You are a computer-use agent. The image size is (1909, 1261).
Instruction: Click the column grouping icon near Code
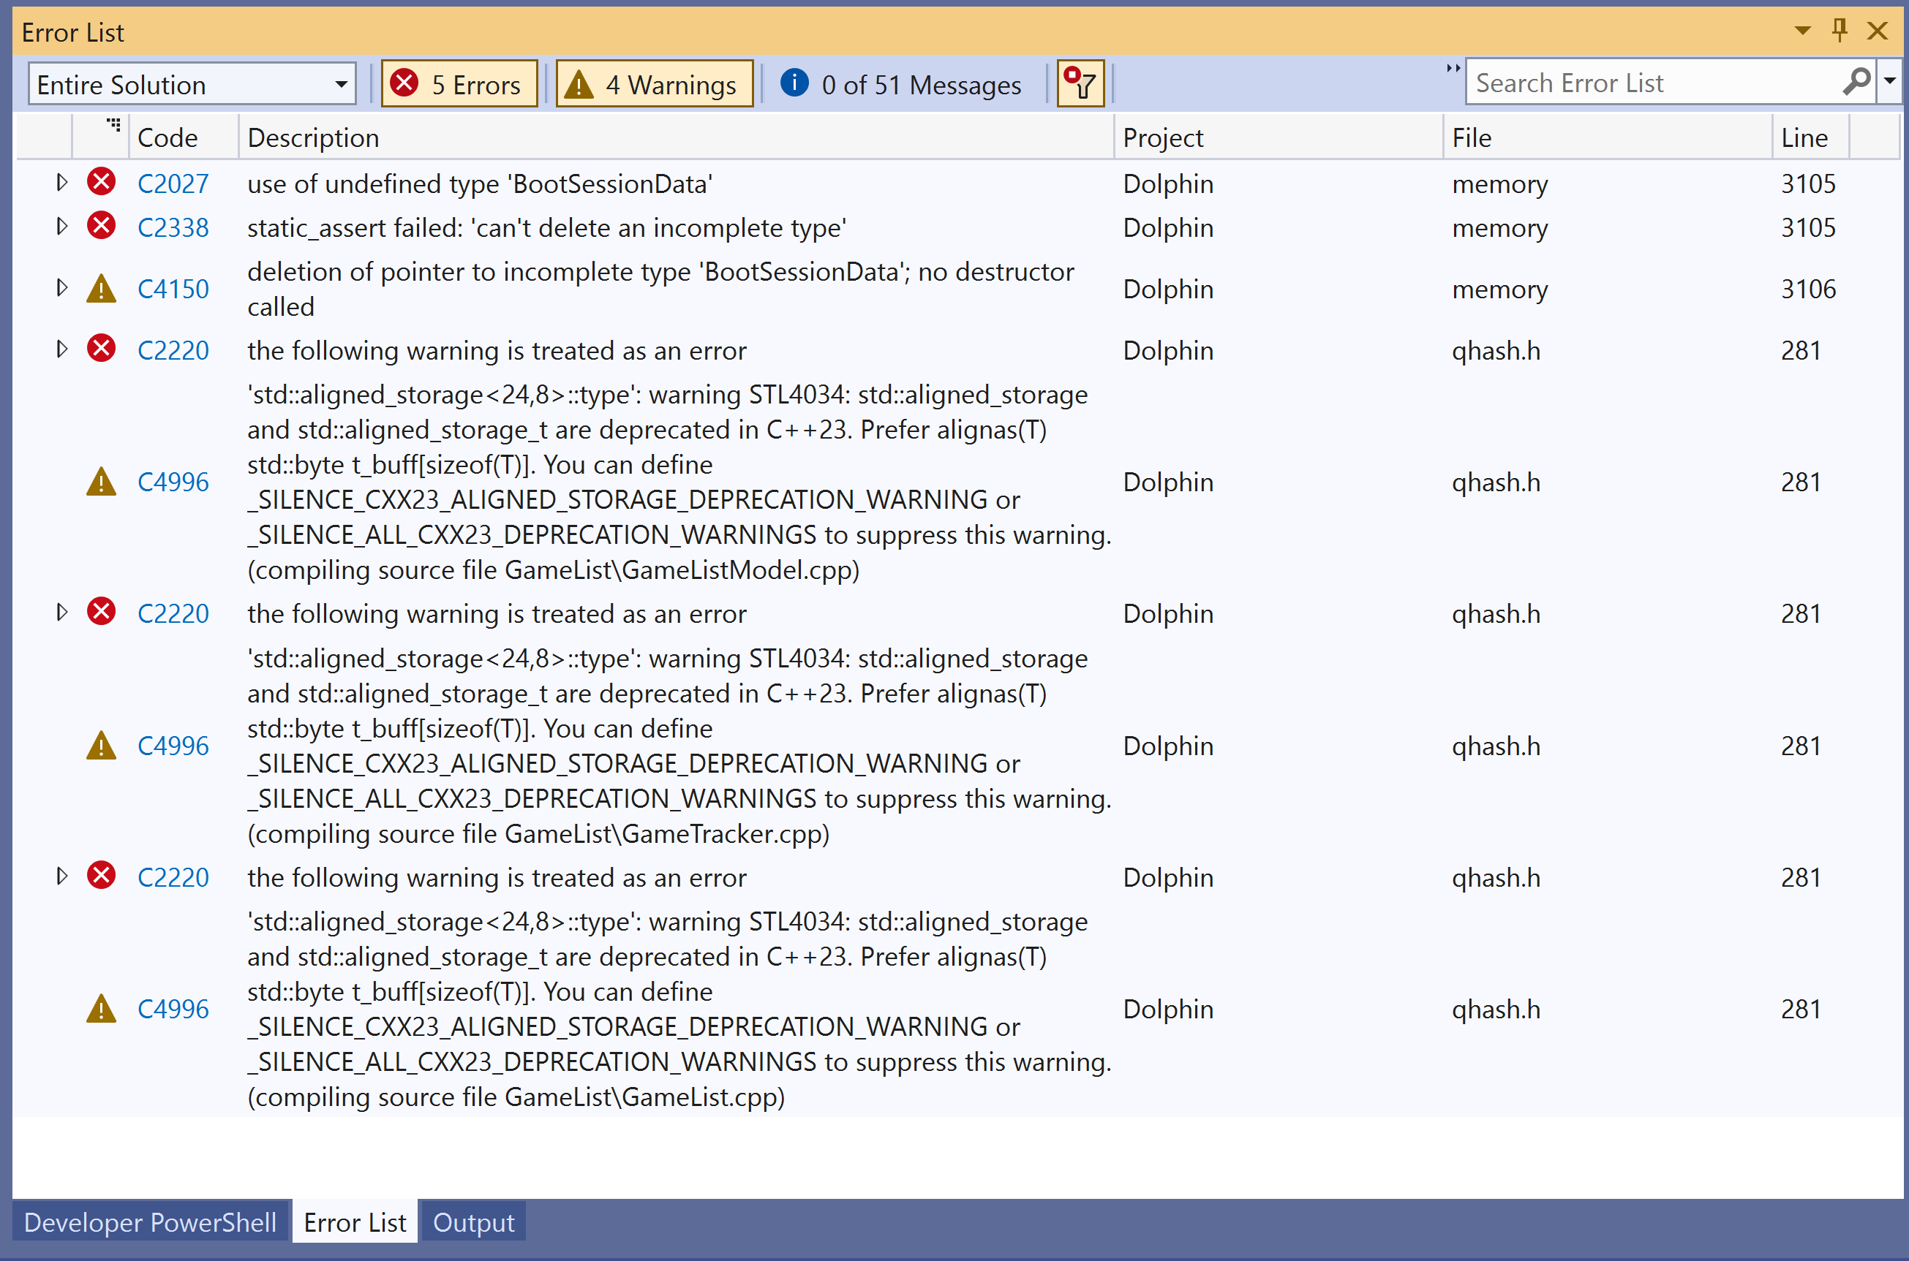pyautogui.click(x=113, y=126)
